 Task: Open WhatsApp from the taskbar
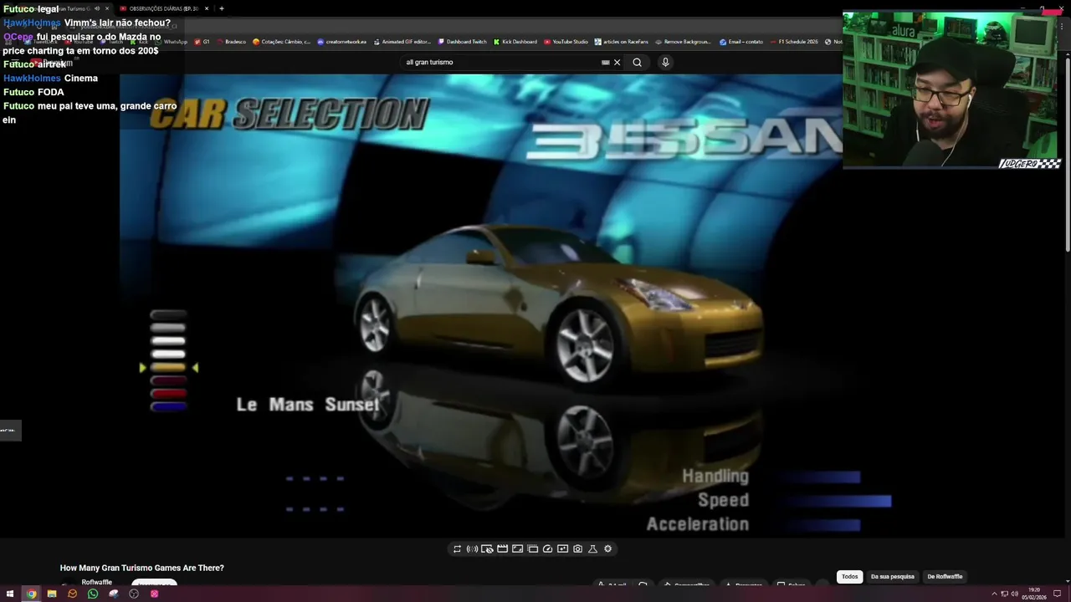[93, 594]
